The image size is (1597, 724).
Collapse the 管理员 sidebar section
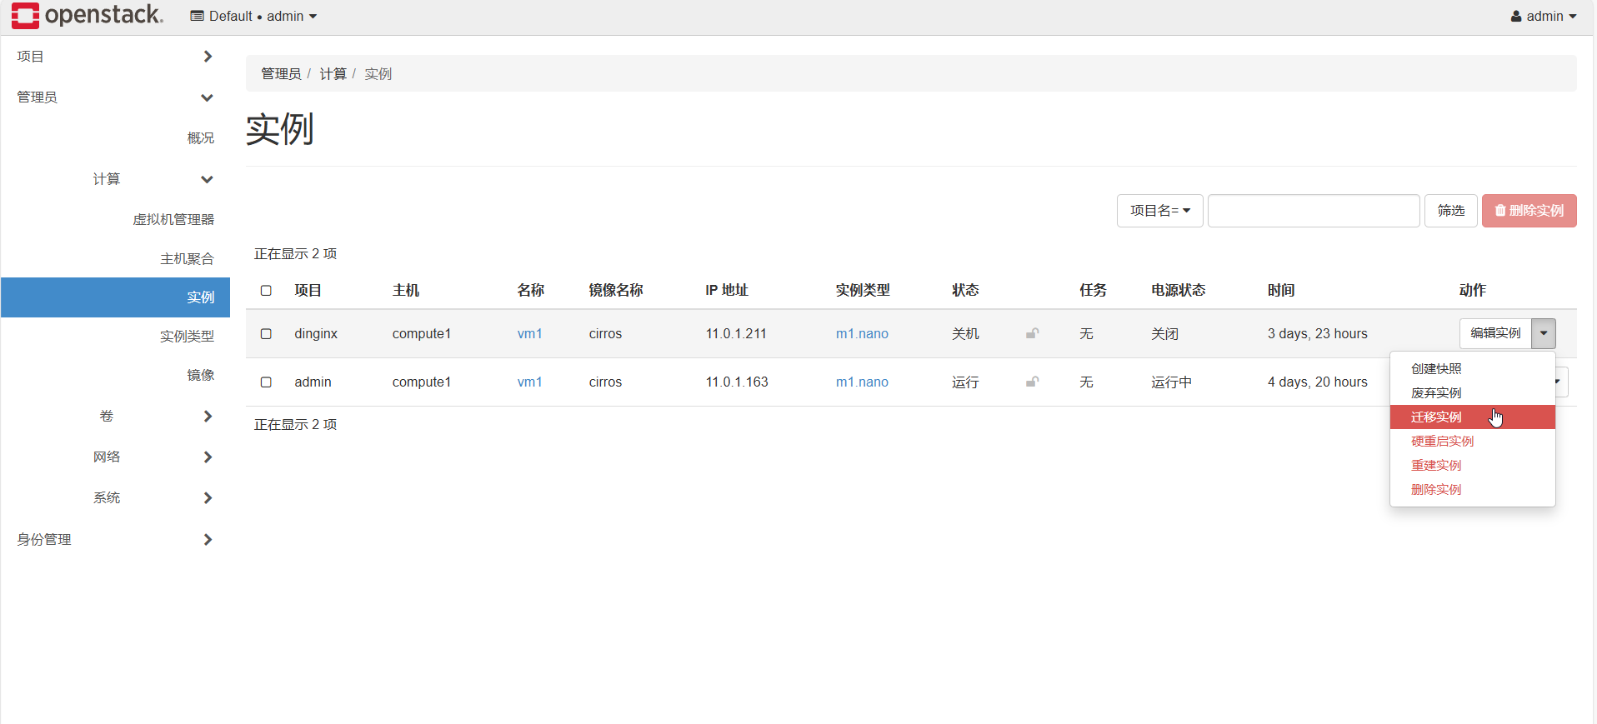click(x=115, y=97)
